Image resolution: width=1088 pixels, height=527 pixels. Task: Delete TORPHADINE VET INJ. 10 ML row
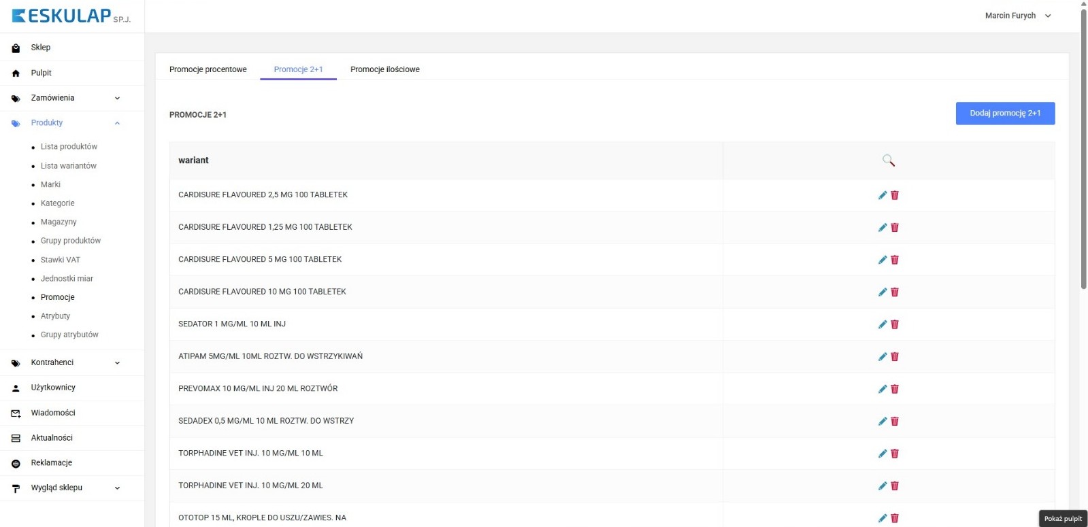(895, 454)
